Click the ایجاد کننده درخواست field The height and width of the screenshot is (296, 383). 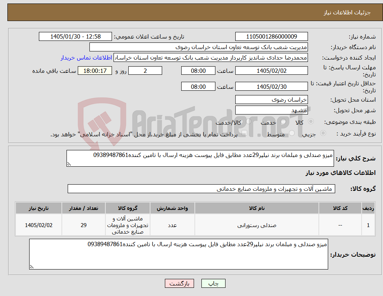click(210, 58)
